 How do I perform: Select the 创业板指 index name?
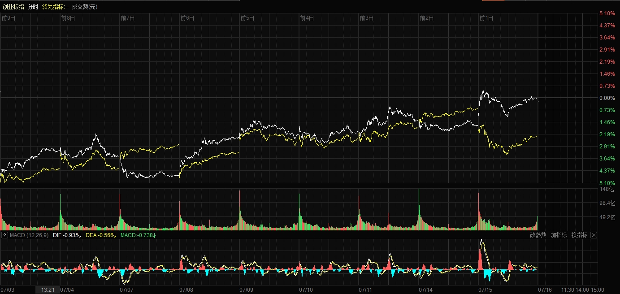click(x=13, y=7)
